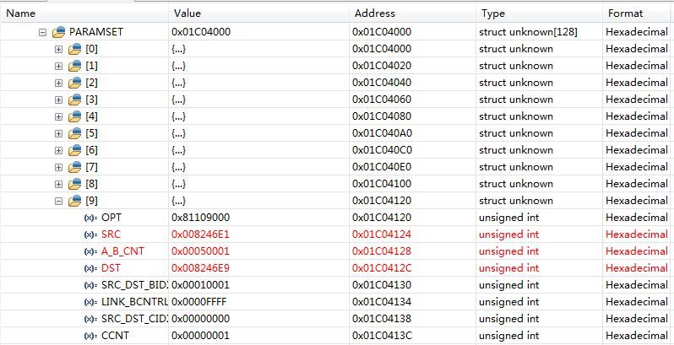This screenshot has height=345, width=674.
Task: Click the folder icon beside element [0]
Action: point(75,49)
